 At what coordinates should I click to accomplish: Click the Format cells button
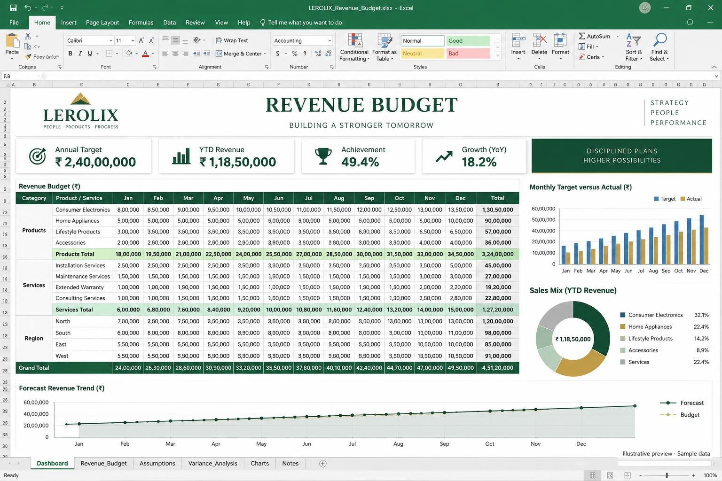click(560, 46)
